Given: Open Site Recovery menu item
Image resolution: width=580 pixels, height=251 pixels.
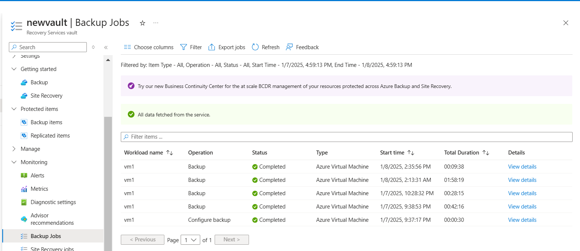Looking at the screenshot, I should pos(47,96).
